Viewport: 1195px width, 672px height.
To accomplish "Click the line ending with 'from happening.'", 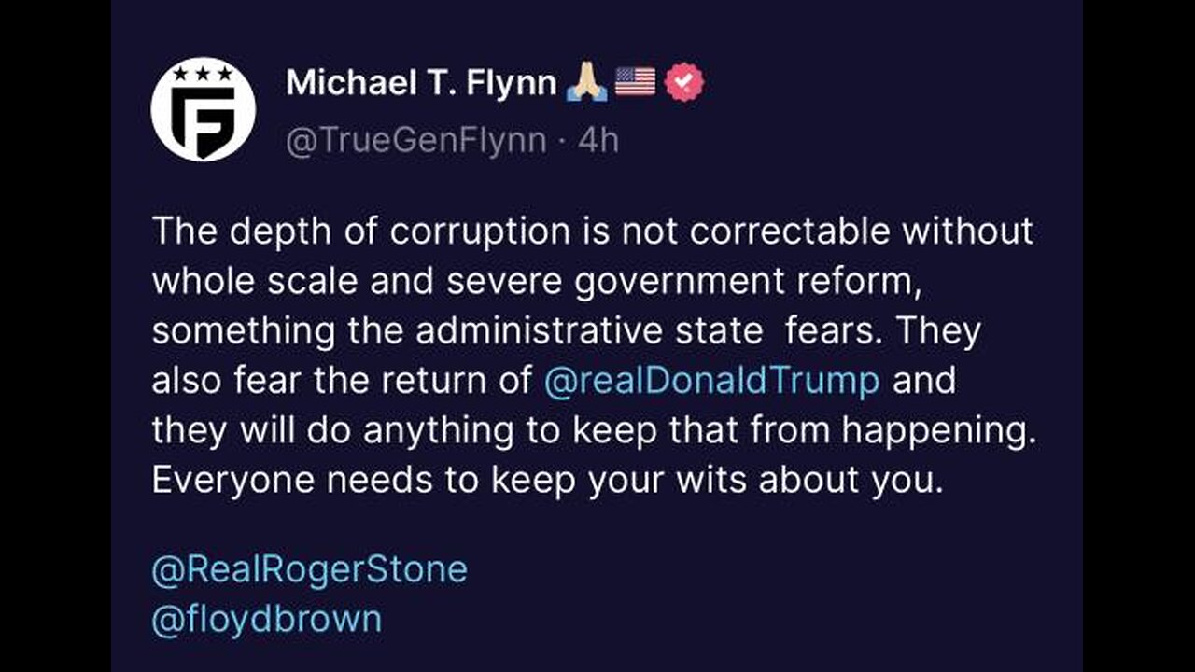I will pyautogui.click(x=595, y=431).
